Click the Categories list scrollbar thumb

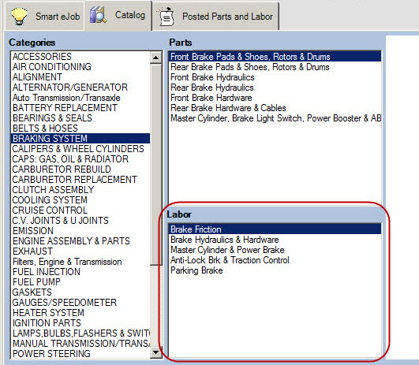[x=155, y=164]
